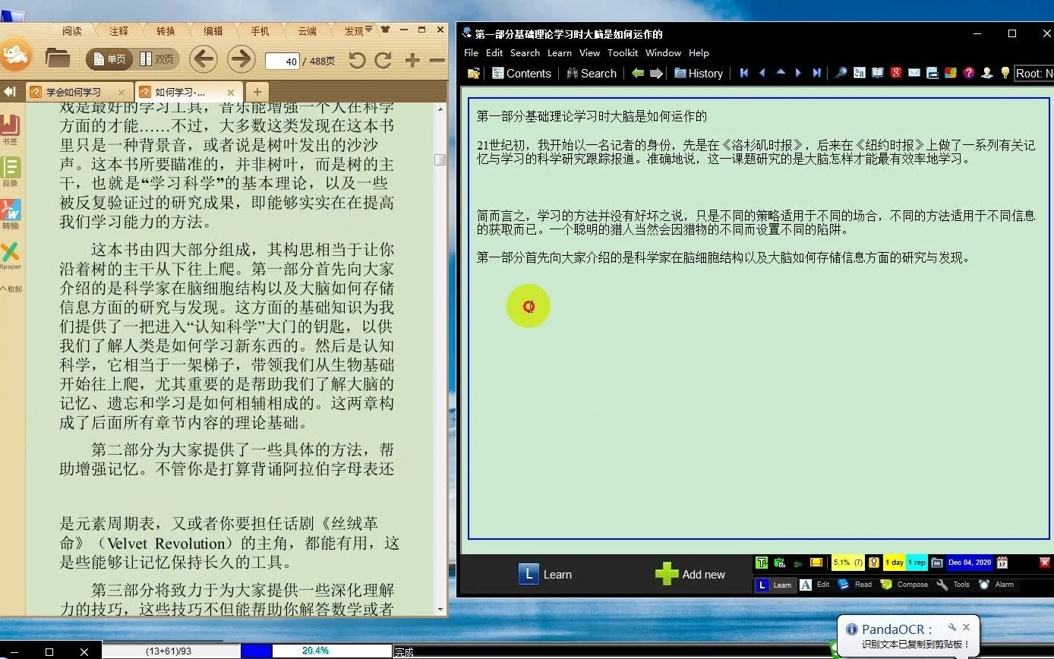The image size is (1054, 659).
Task: Click the Search toolbar button with binoculars
Action: 592,74
